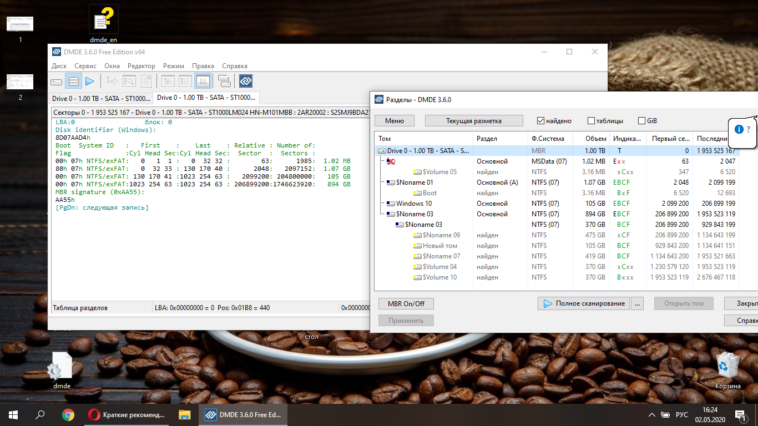Click the select disk toolbar icon in DMDE

(57, 82)
